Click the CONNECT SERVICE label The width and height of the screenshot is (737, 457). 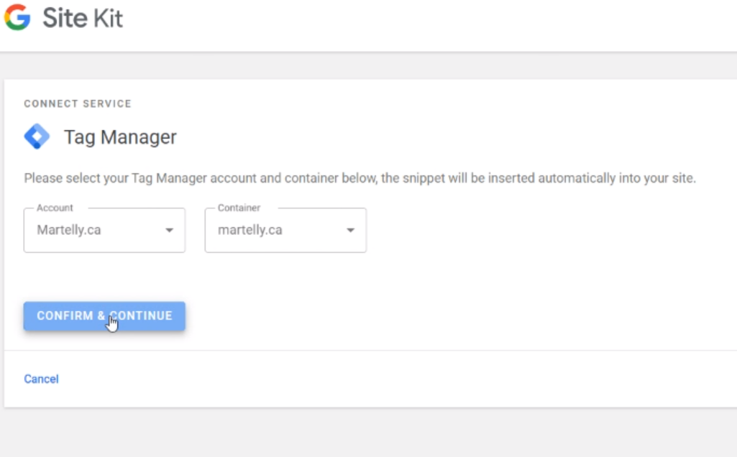[x=78, y=103]
